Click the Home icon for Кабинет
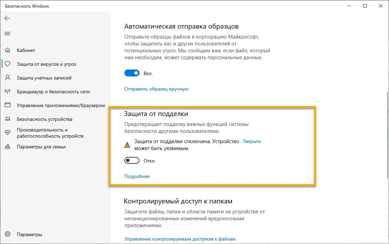This screenshot has height=244, width=389. tap(7, 50)
